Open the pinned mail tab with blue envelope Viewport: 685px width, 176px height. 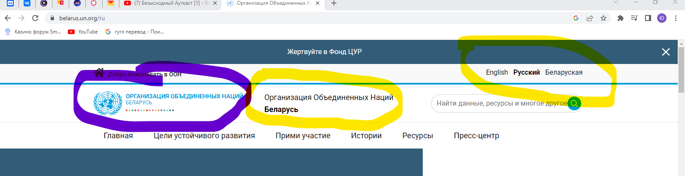(x=10, y=3)
